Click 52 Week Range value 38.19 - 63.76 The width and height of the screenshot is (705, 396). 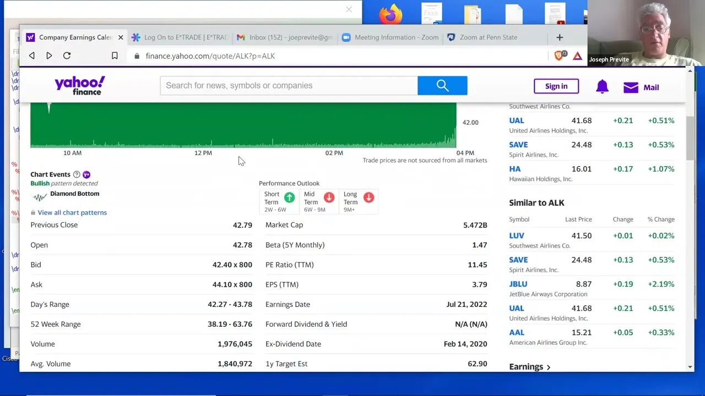[230, 324]
